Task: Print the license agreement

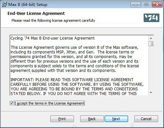Action: [x=62, y=119]
